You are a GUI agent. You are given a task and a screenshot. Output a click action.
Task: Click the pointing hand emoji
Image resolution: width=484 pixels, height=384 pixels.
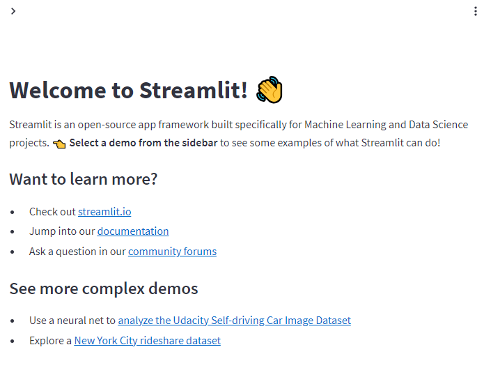[59, 144]
